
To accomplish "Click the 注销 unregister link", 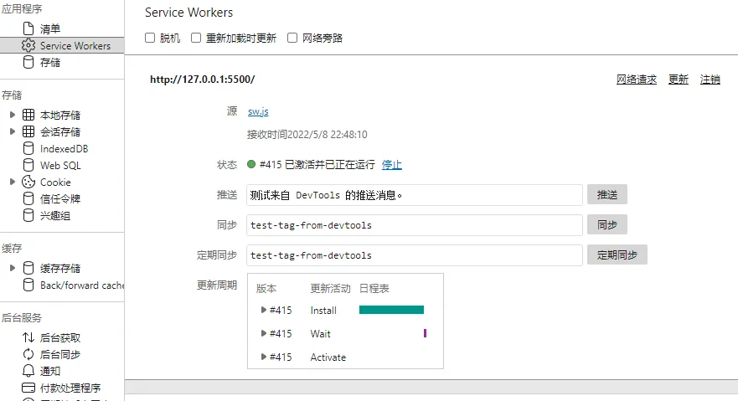I will (x=710, y=80).
